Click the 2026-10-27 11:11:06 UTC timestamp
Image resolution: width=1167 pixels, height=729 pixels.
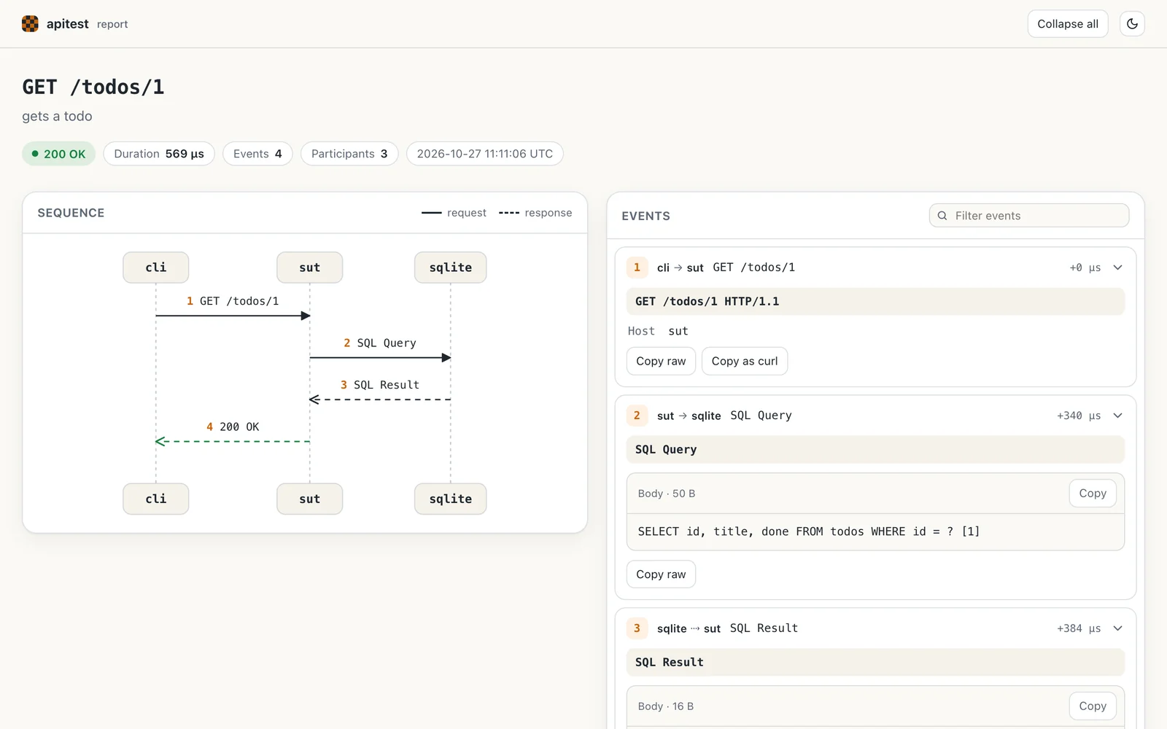click(x=485, y=154)
